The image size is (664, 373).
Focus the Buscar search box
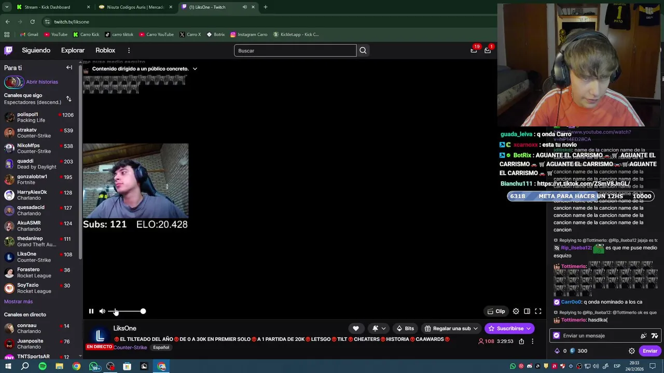(x=295, y=50)
